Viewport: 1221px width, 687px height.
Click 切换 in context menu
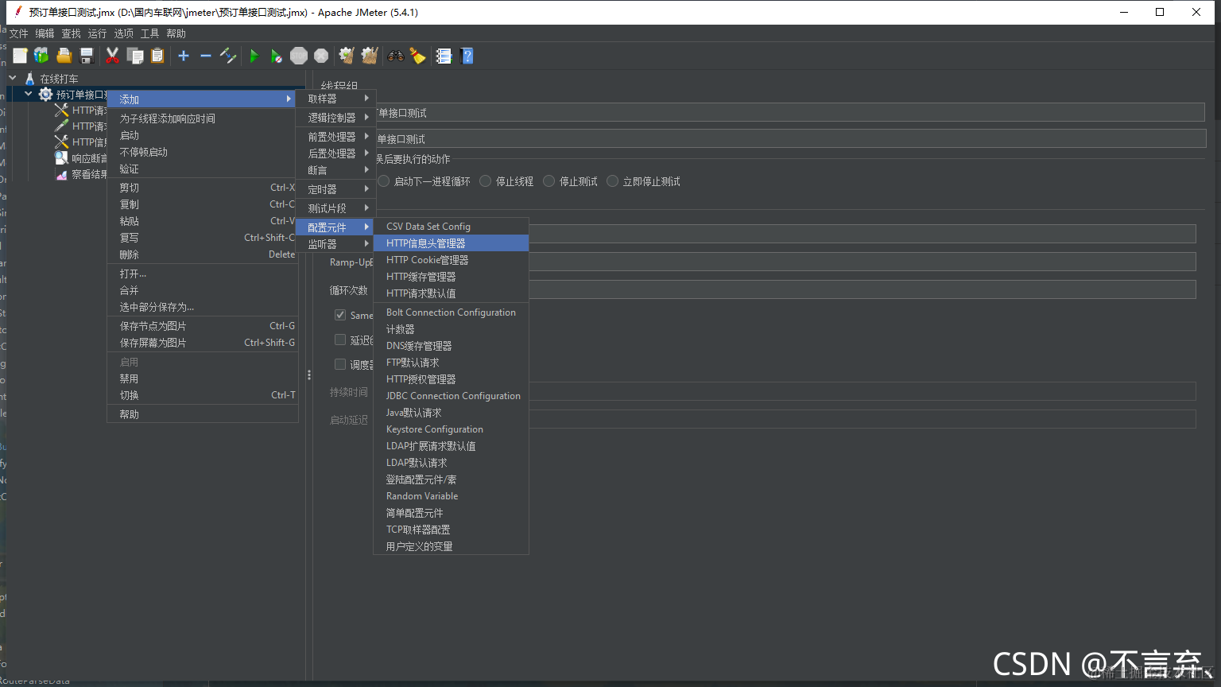coord(203,395)
